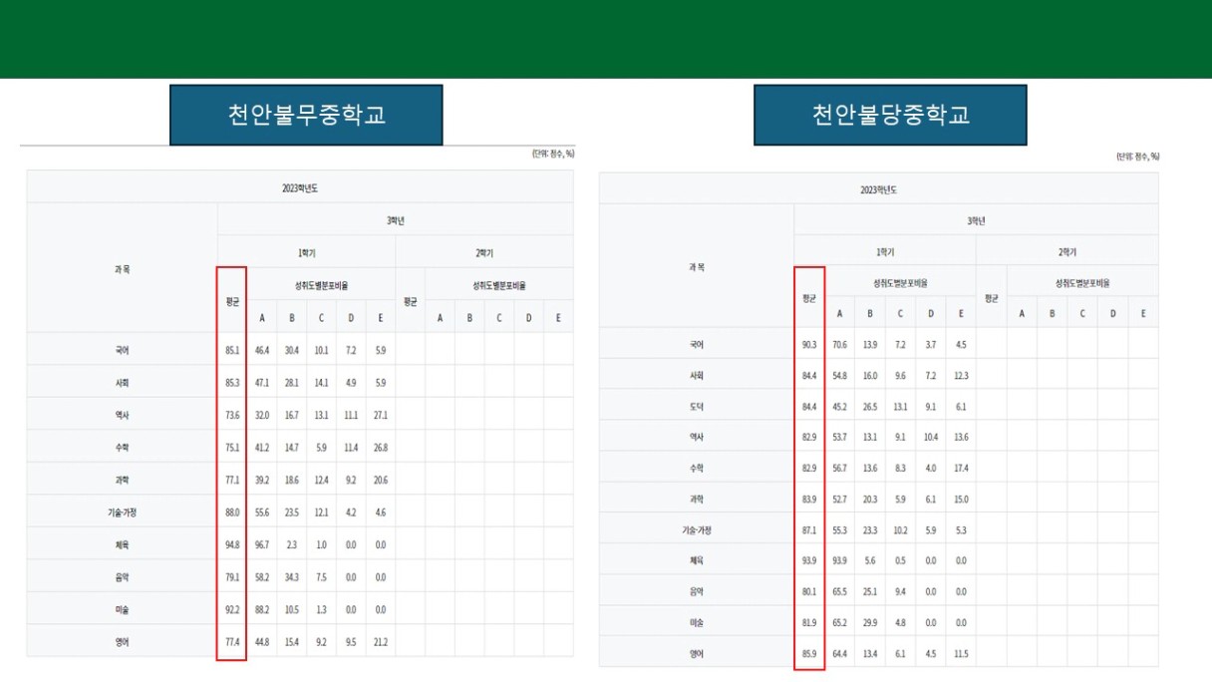Click 70.6 in 천안불당중학교 국어 row
Viewport: 1212px width, 682px height.
(840, 345)
